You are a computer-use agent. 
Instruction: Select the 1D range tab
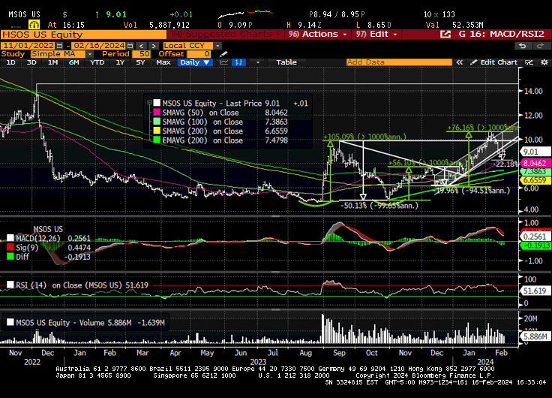point(11,62)
